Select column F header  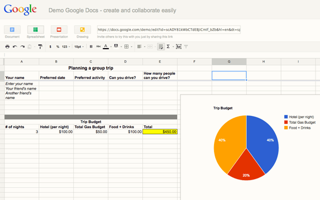pyautogui.click(x=195, y=61)
